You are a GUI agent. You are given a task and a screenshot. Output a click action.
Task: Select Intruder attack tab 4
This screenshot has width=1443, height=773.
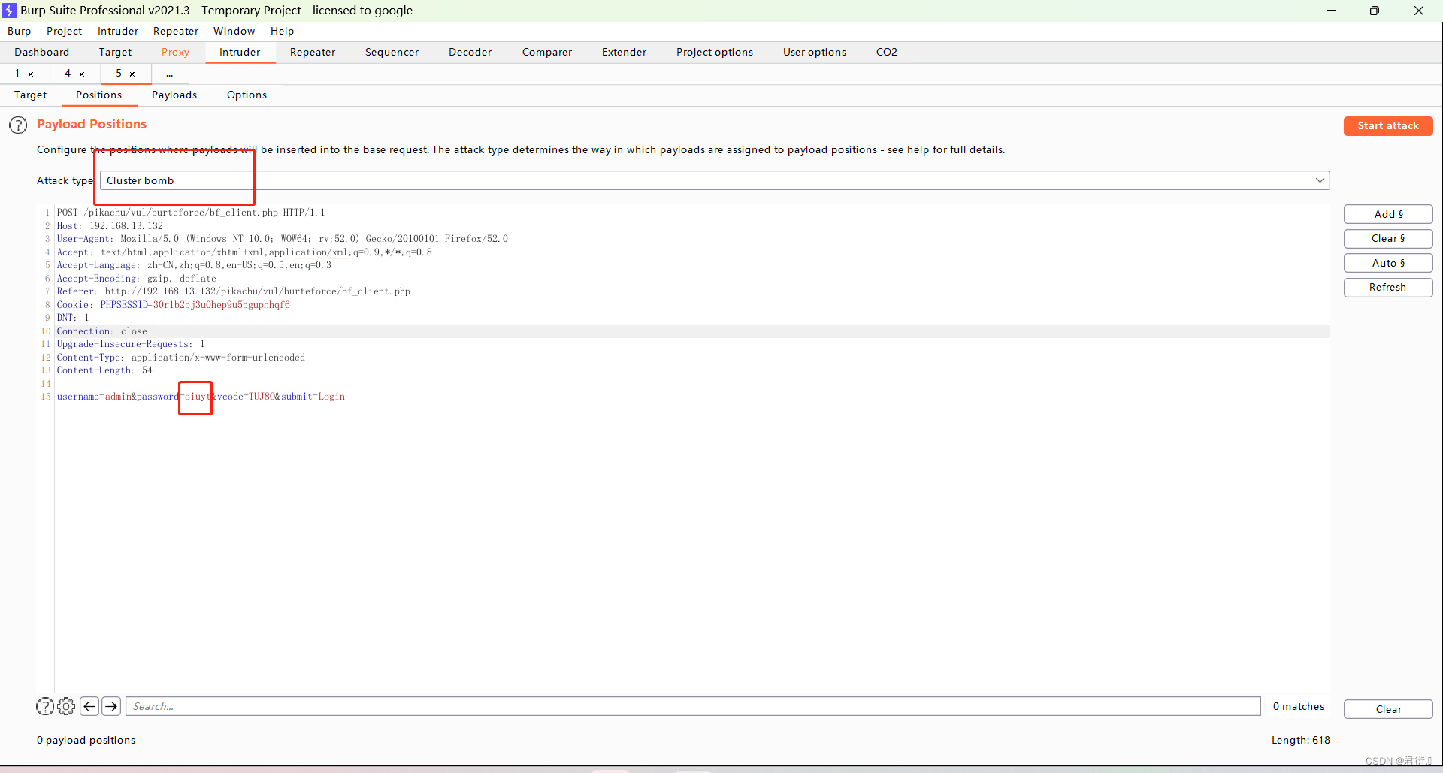click(x=68, y=74)
